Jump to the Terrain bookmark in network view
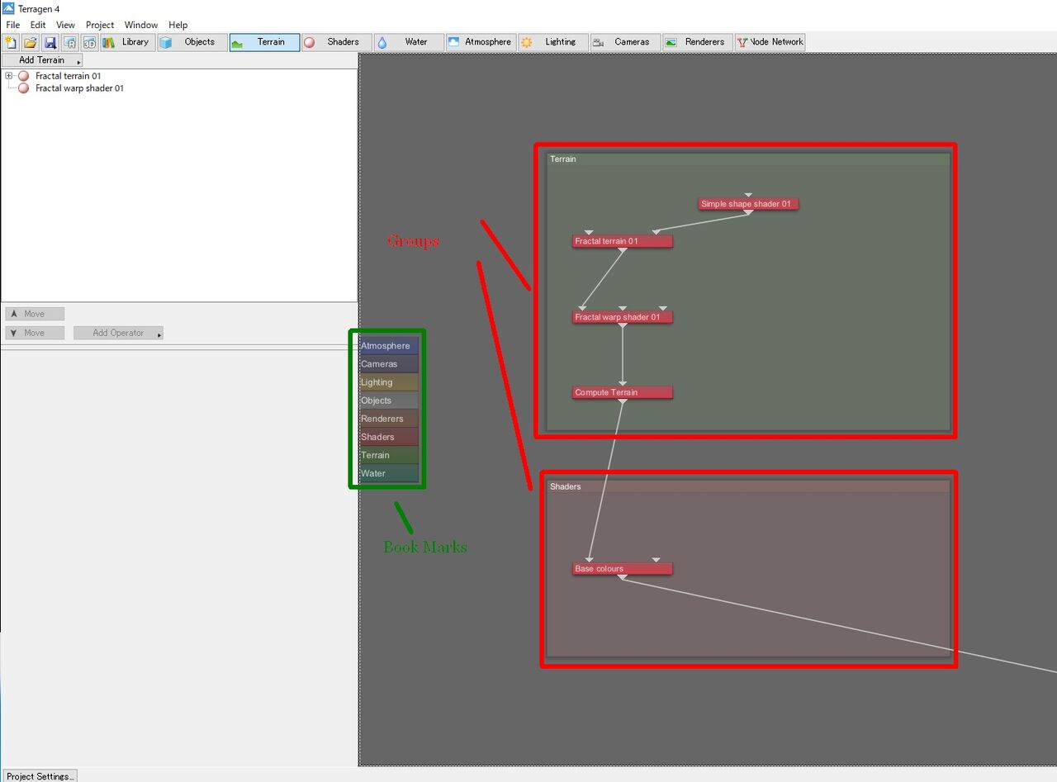The image size is (1057, 782). tap(388, 455)
